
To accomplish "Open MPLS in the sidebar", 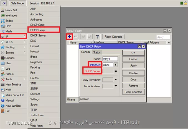I will tap(13, 42).
